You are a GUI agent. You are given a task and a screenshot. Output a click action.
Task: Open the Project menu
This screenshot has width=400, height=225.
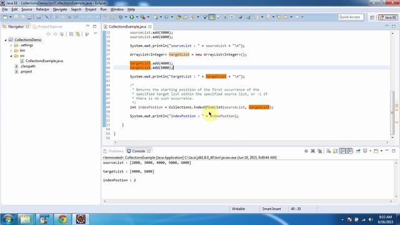(91, 9)
